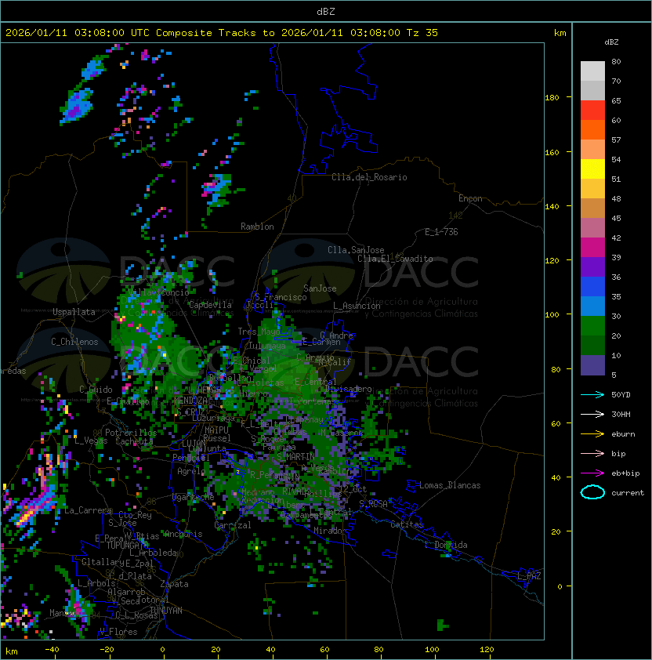Click the '50YD' legend label
This screenshot has width=652, height=660.
pos(621,394)
